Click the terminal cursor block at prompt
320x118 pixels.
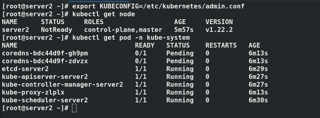click(x=74, y=108)
